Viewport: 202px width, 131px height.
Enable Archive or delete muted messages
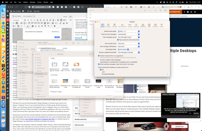99,60
